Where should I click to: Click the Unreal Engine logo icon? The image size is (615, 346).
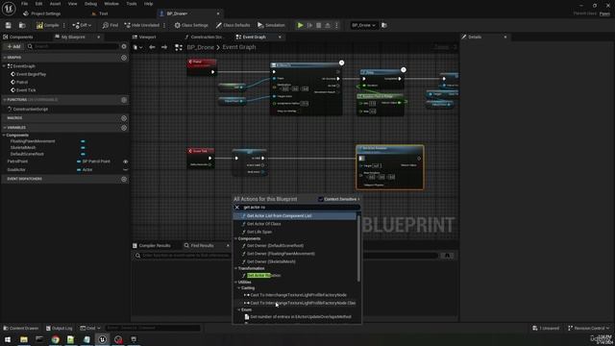[x=9, y=9]
